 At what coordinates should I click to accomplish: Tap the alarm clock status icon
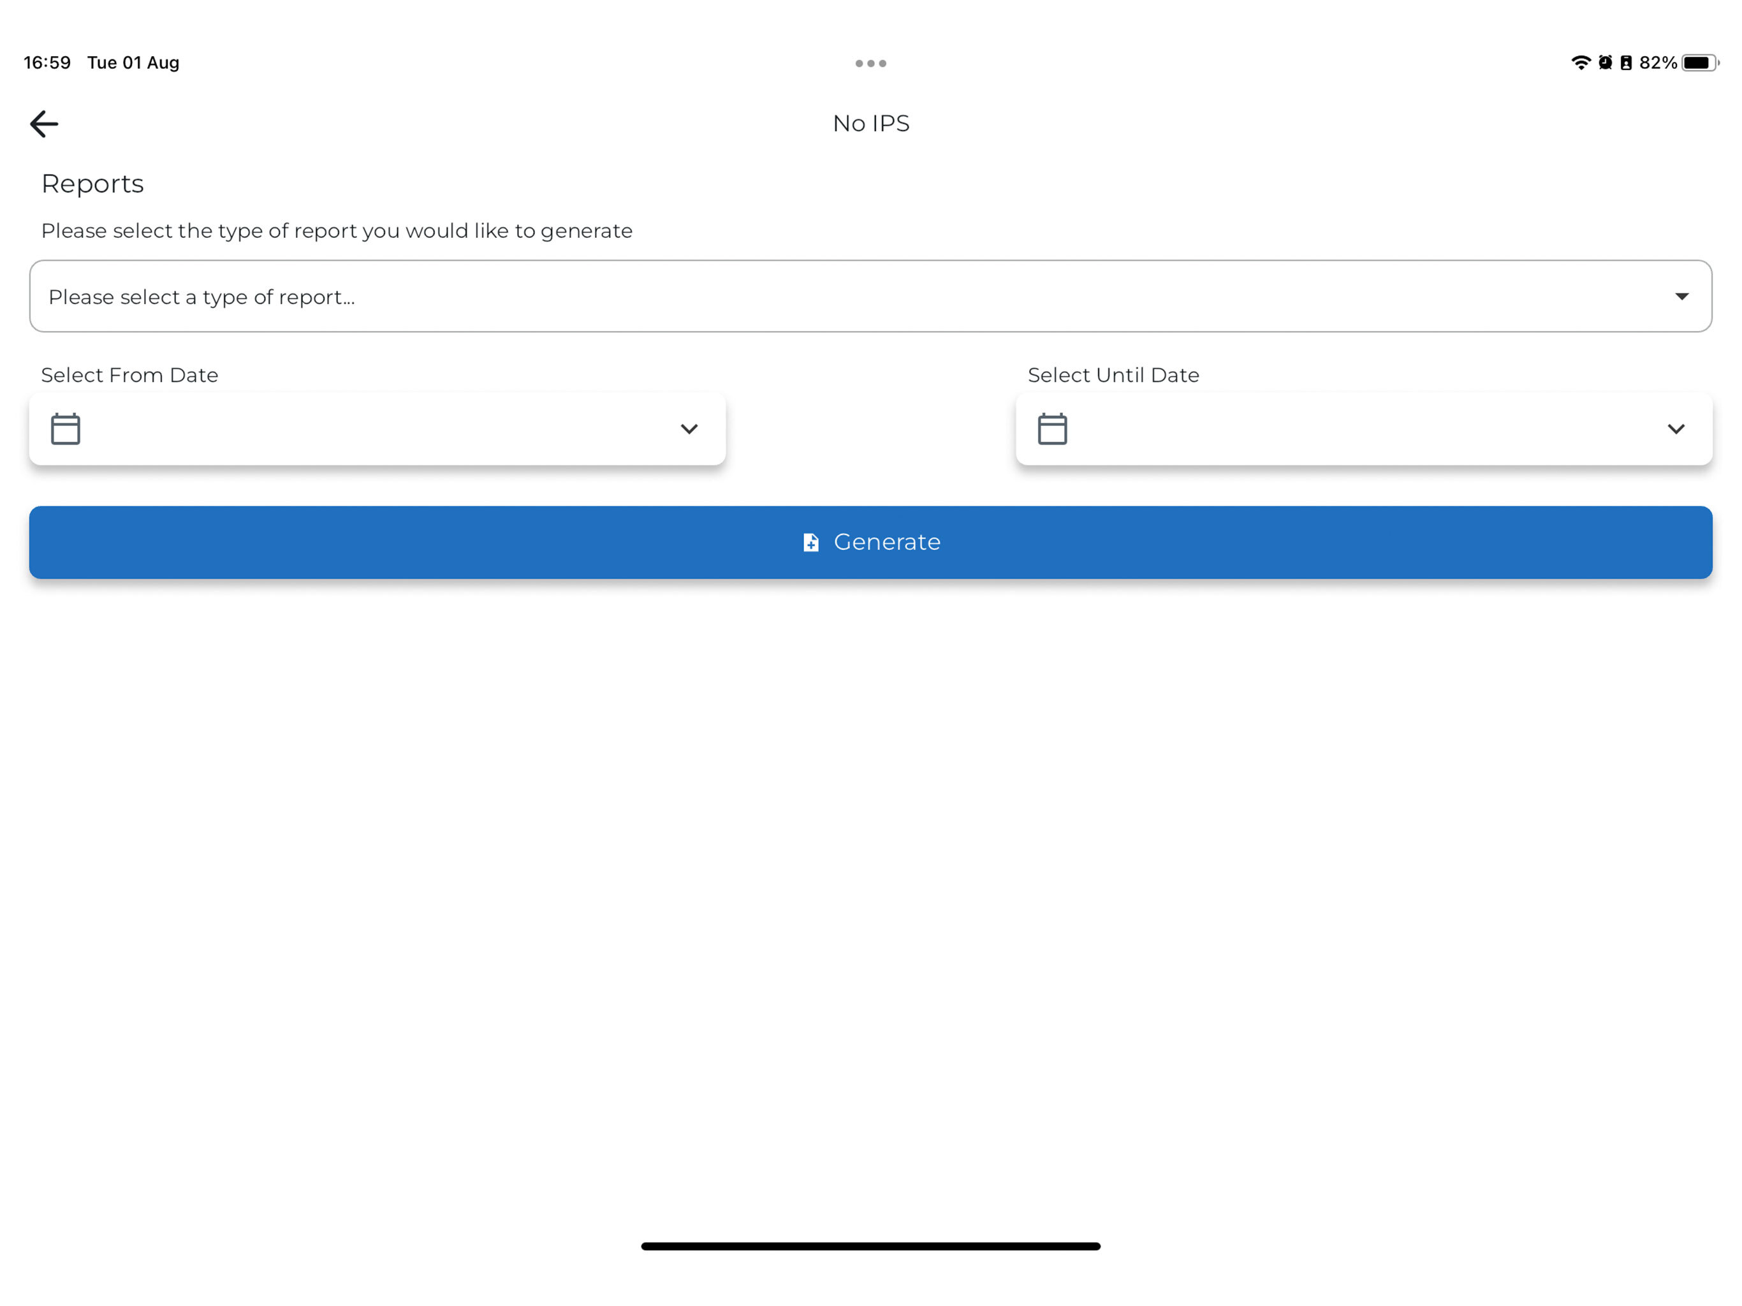tap(1605, 62)
